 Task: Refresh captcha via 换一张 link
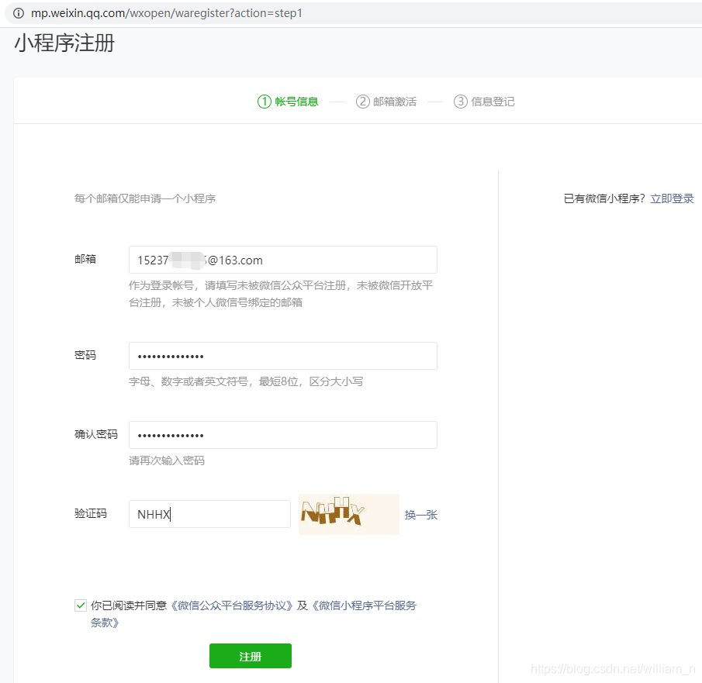coord(421,515)
